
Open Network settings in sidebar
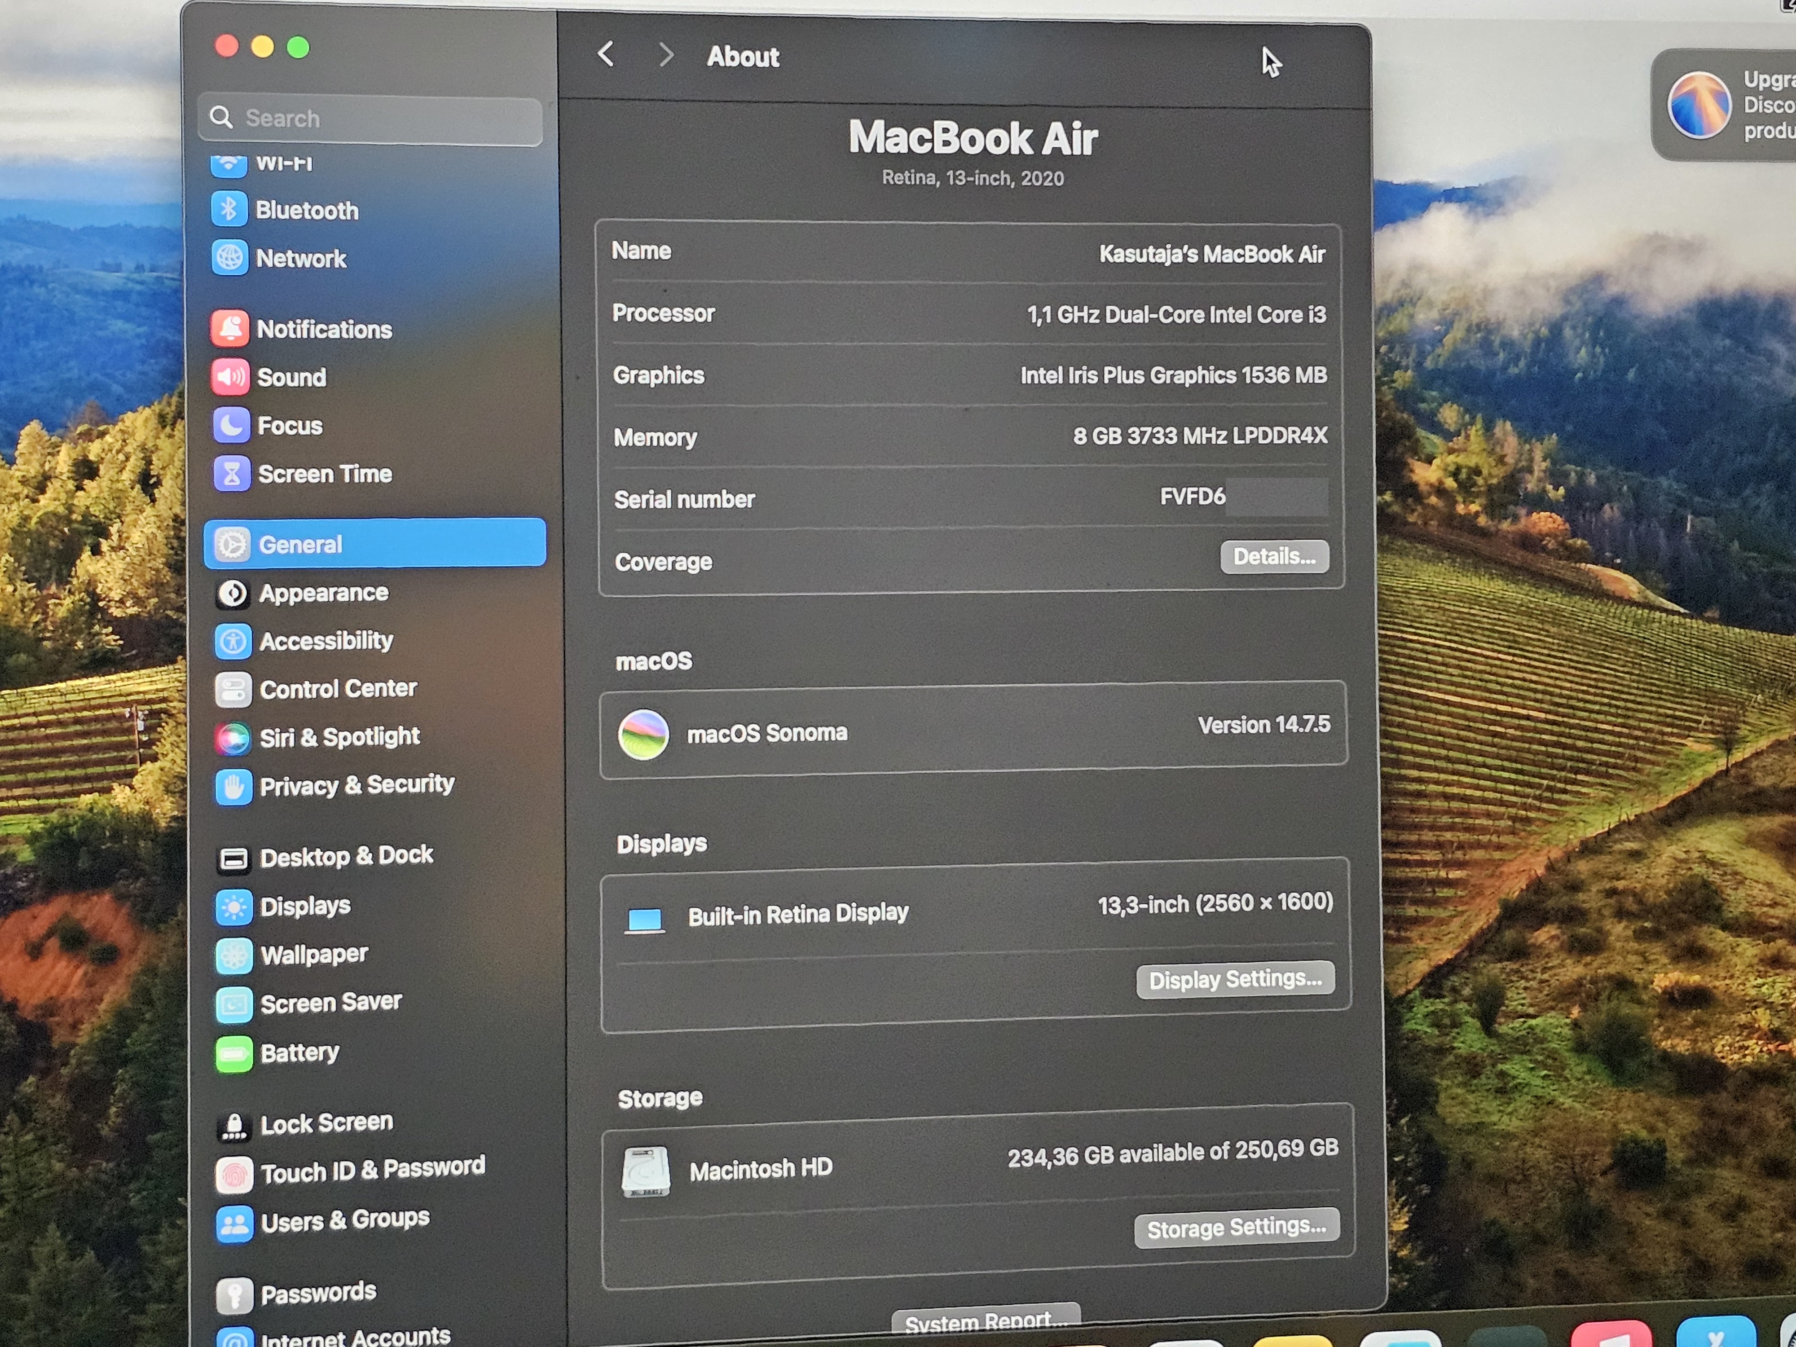(279, 258)
